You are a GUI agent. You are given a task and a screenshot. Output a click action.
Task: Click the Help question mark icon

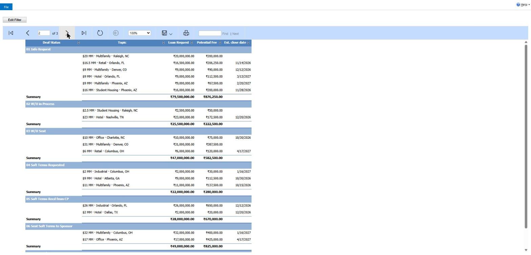pyautogui.click(x=518, y=5)
